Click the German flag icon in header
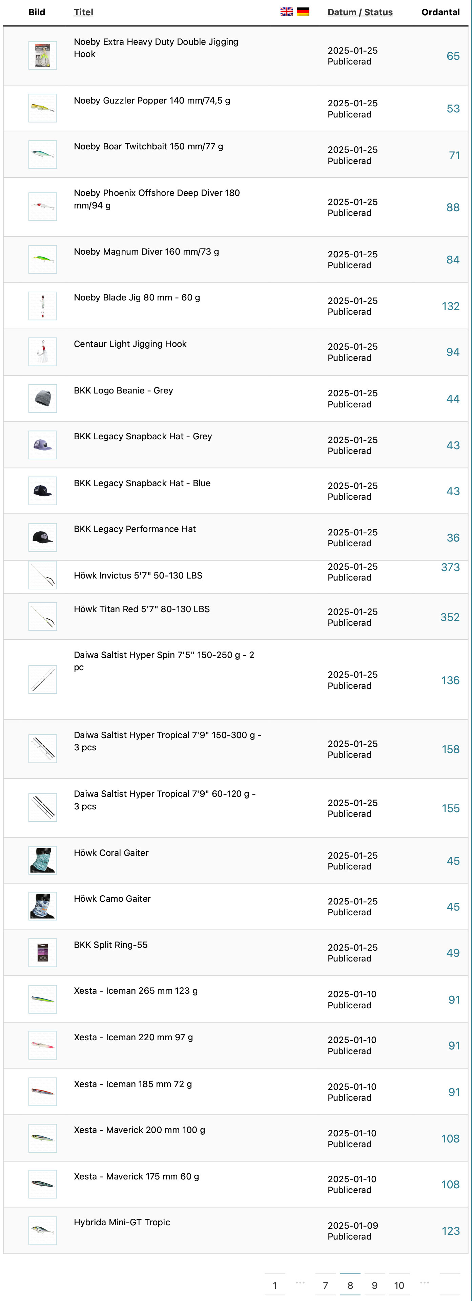 [x=303, y=12]
